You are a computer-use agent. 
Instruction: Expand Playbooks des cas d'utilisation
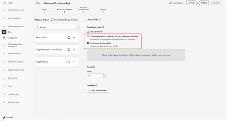coord(4,45)
